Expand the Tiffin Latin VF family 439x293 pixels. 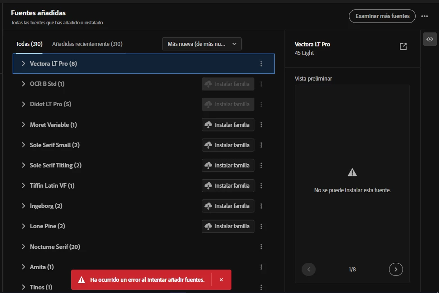(x=23, y=185)
